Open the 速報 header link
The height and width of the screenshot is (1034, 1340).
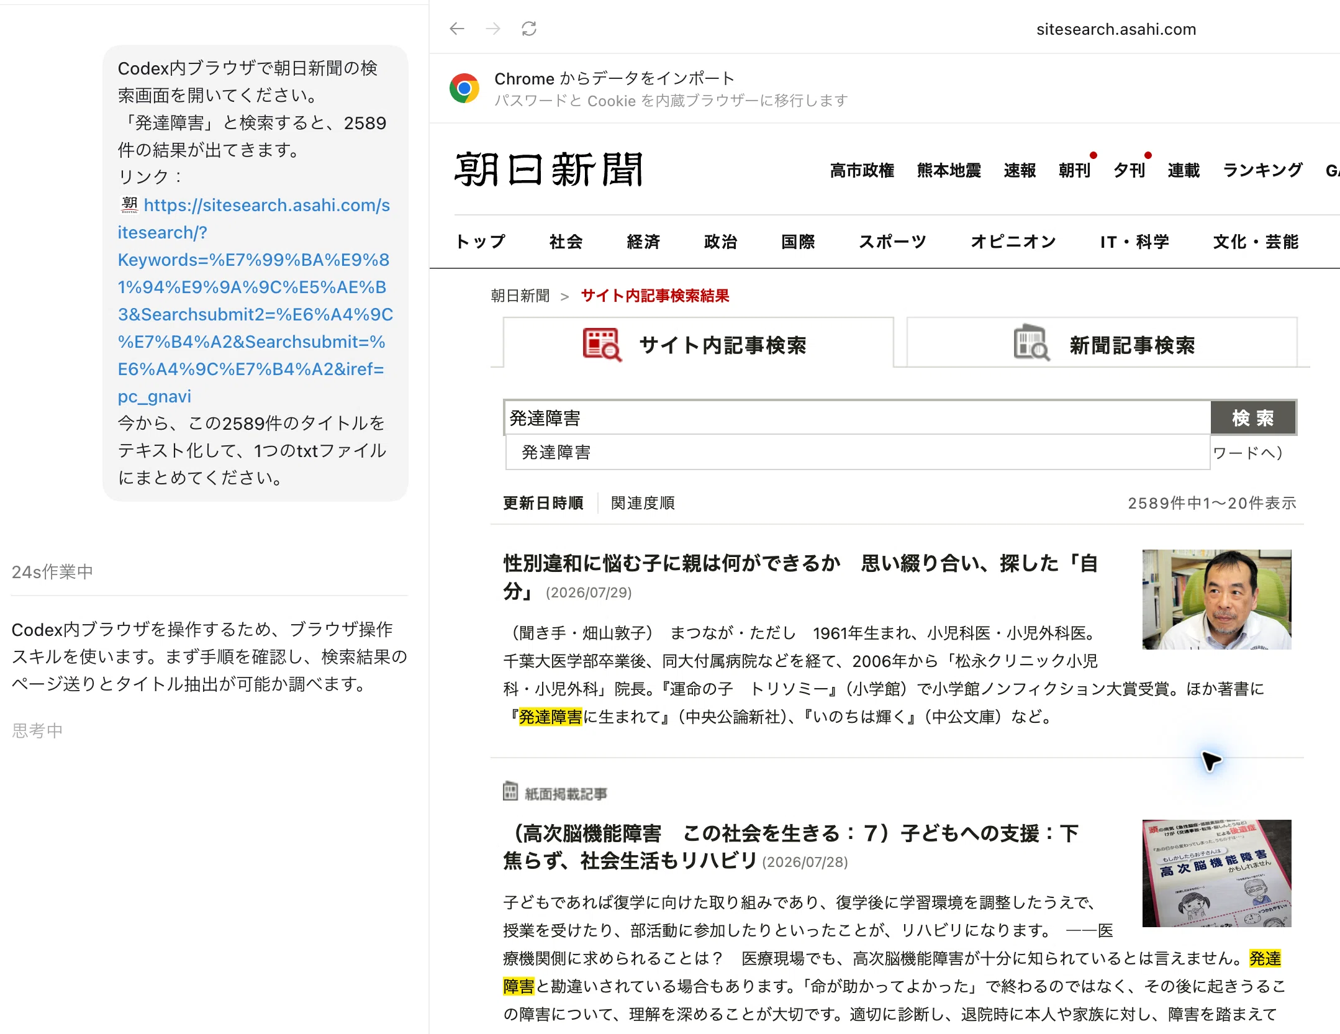(1020, 170)
